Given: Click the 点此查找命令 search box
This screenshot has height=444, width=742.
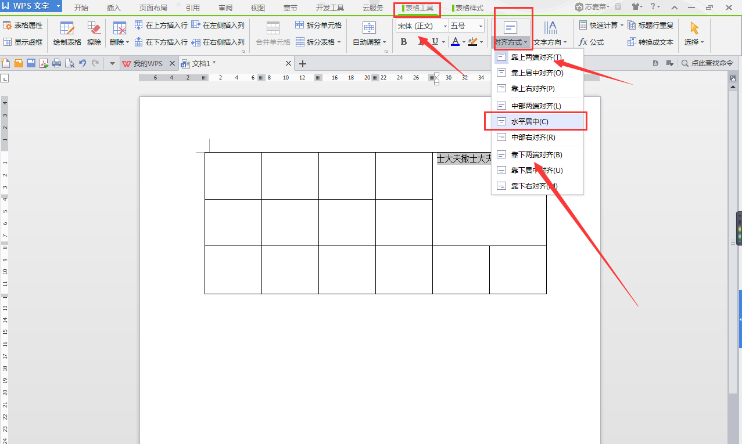Looking at the screenshot, I should point(707,63).
